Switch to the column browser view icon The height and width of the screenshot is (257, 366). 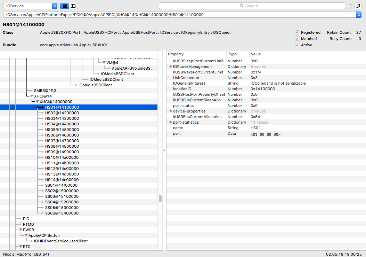pos(73,6)
